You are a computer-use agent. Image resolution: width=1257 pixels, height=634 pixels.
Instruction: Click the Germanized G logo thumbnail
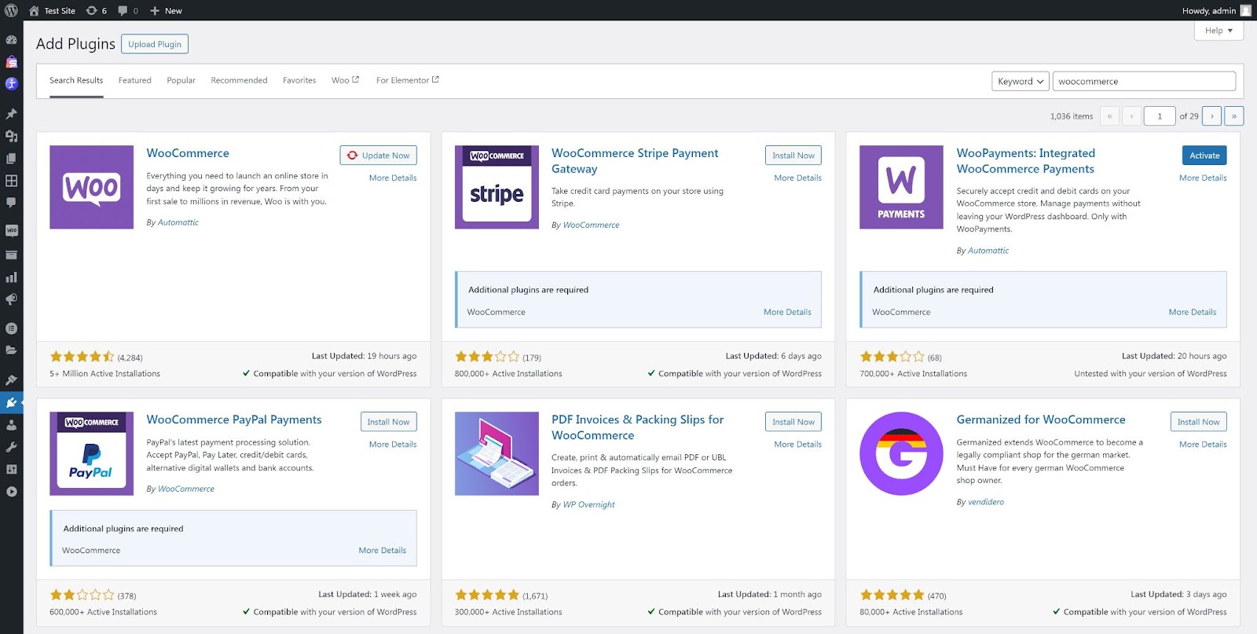pyautogui.click(x=901, y=453)
